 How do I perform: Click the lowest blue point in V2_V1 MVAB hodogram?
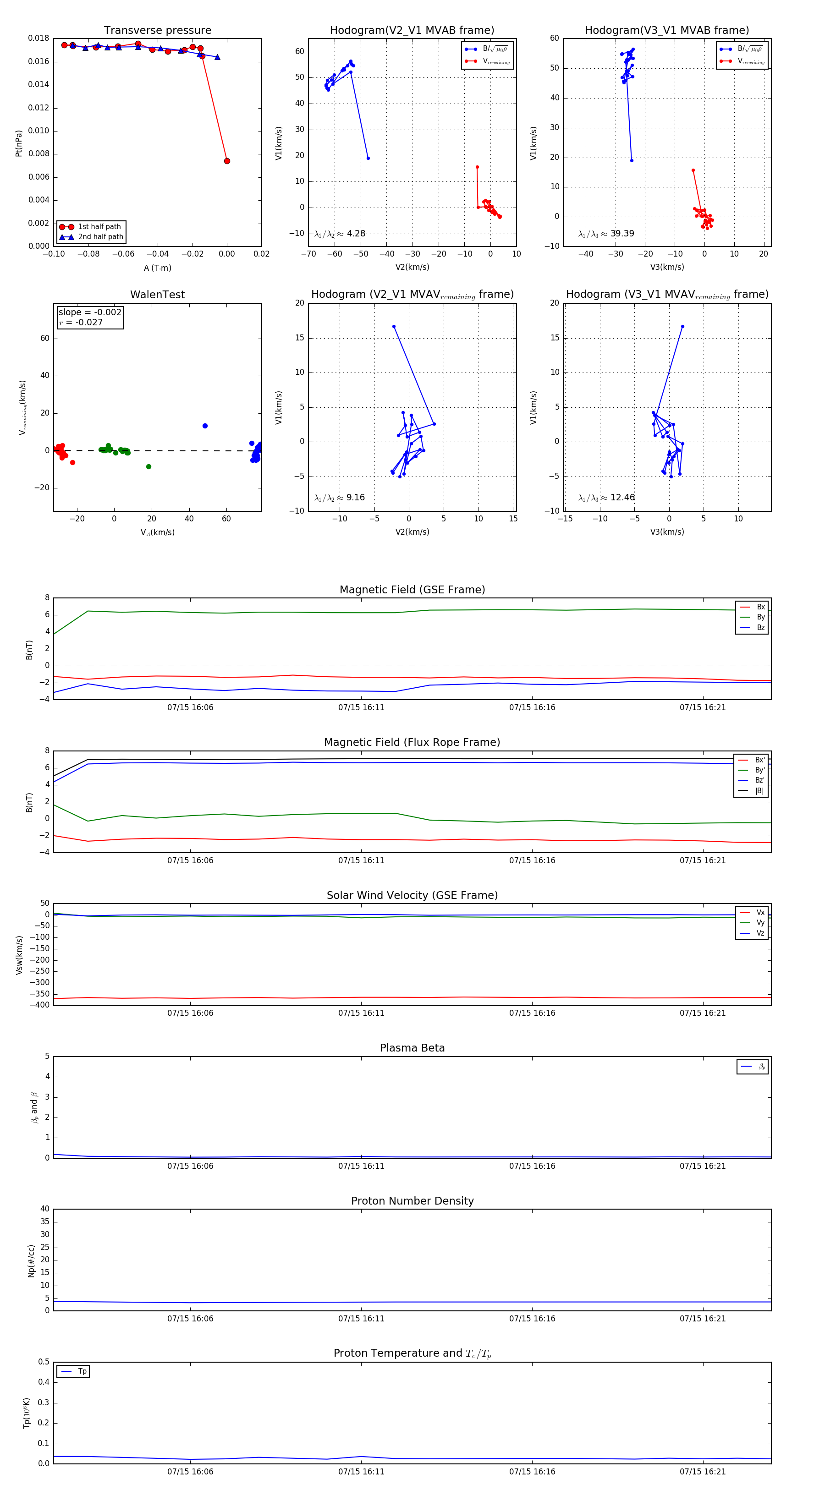368,158
